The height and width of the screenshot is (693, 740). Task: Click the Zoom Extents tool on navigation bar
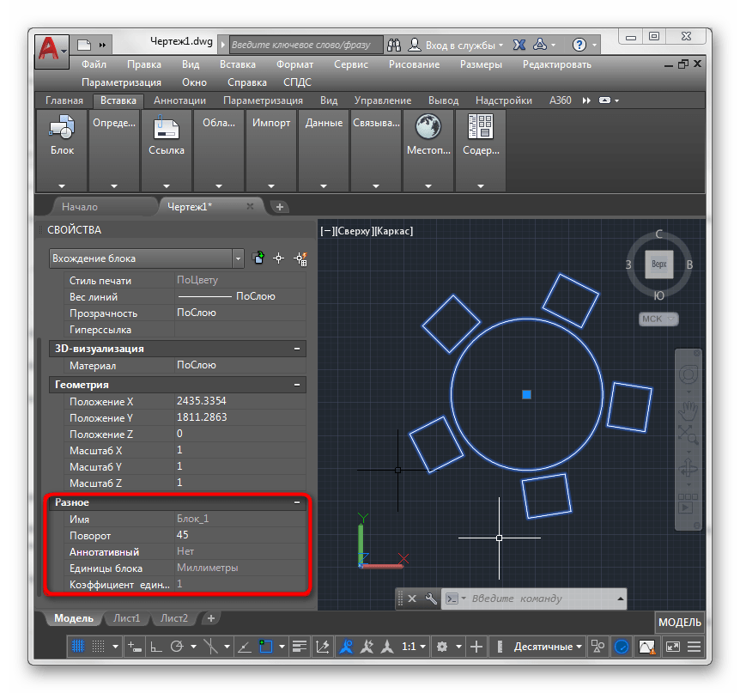[688, 435]
